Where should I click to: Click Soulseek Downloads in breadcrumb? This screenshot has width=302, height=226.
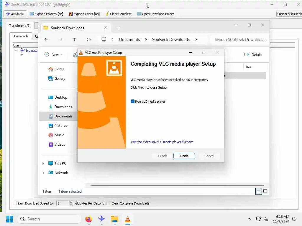pyautogui.click(x=171, y=39)
